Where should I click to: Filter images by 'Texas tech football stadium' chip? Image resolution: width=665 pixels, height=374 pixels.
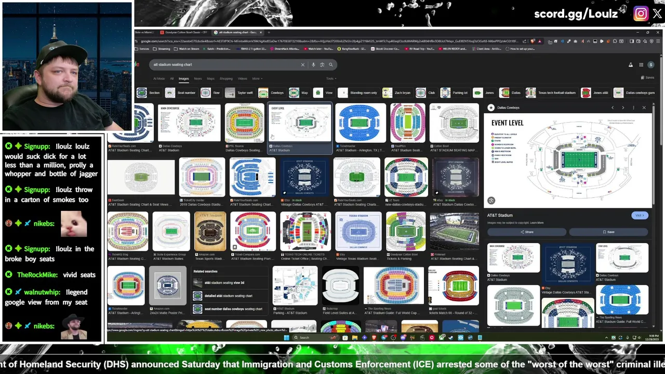pos(551,92)
